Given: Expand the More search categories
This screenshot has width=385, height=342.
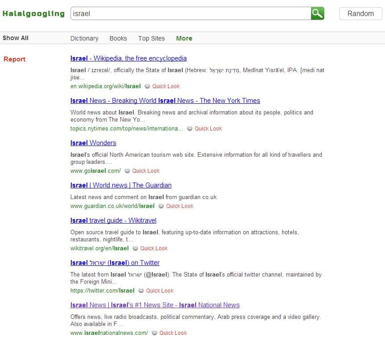Looking at the screenshot, I should [x=184, y=38].
